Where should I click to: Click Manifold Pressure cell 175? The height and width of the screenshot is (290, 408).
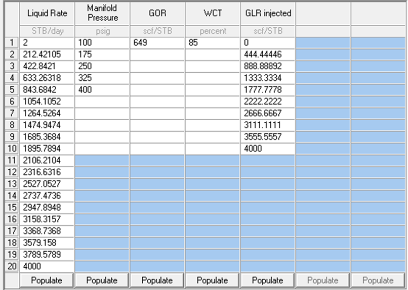(102, 54)
